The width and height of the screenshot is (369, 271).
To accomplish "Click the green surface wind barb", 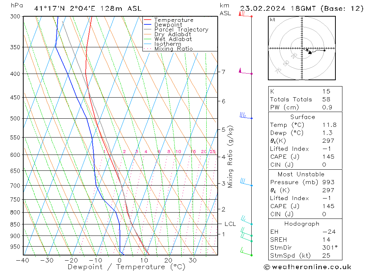I will (246, 252).
